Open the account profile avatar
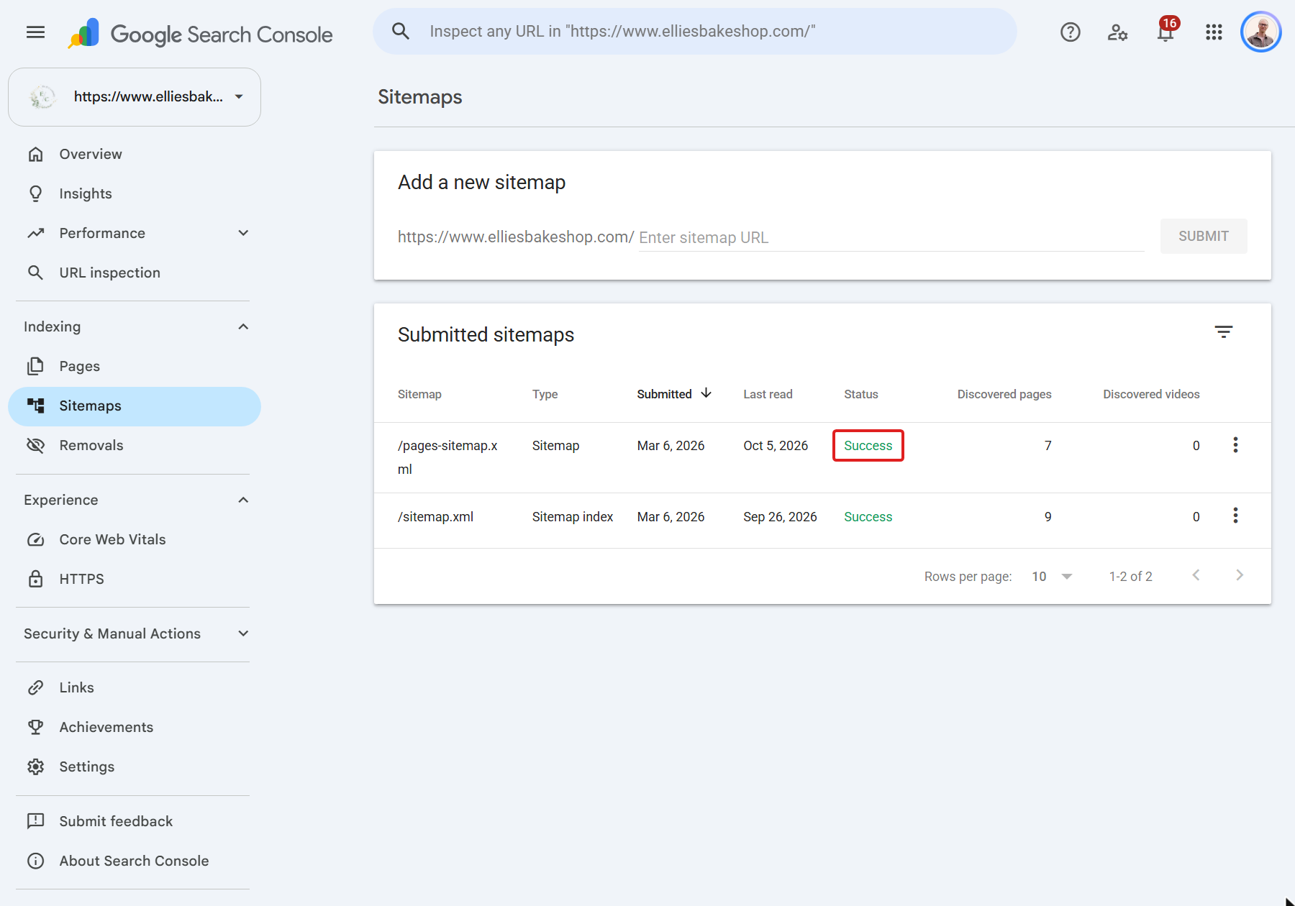Image resolution: width=1295 pixels, height=906 pixels. (1261, 32)
